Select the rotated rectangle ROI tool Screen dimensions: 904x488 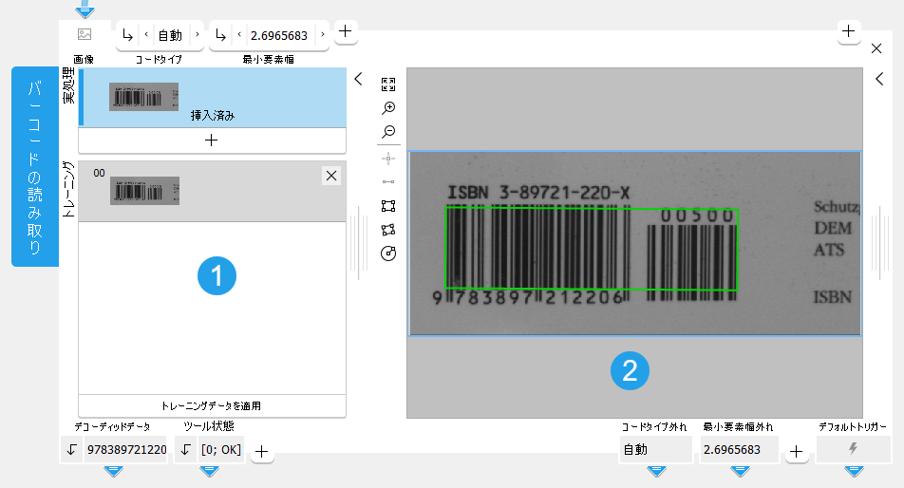[x=387, y=229]
